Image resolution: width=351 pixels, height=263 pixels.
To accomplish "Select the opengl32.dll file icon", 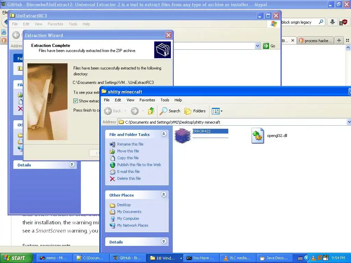I will (258, 136).
